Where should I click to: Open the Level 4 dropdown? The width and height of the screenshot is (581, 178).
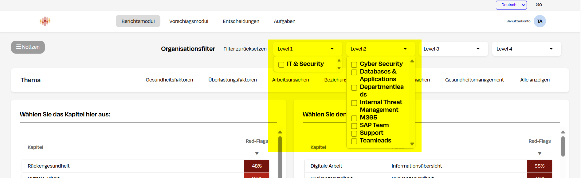(x=526, y=49)
